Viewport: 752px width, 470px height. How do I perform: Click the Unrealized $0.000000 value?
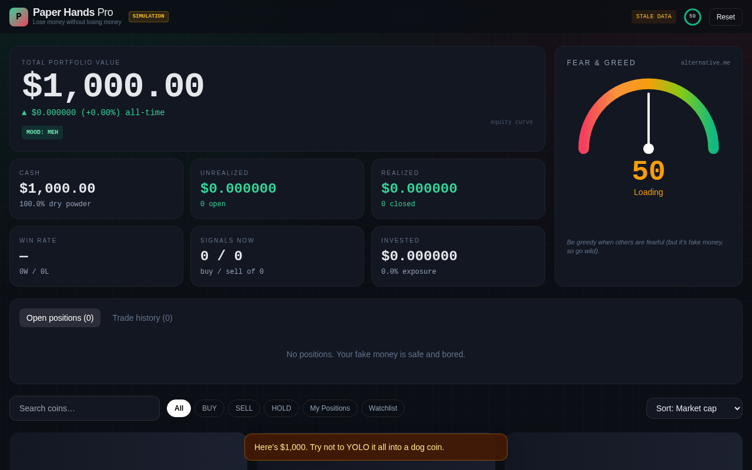pos(239,189)
